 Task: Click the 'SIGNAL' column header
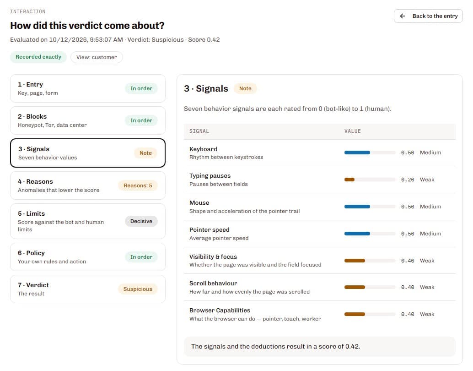[199, 131]
